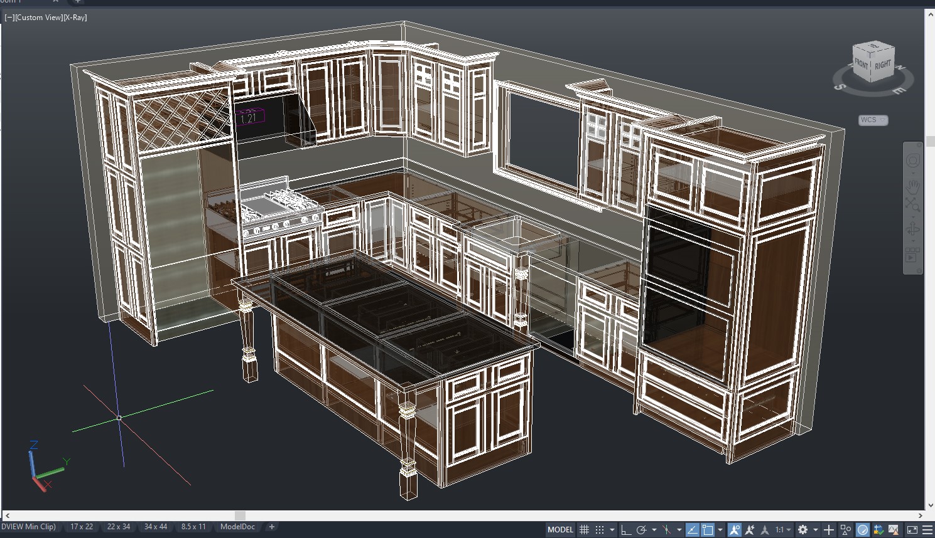This screenshot has width=935, height=538.
Task: Click the vertical scrollbar up arrow
Action: (930, 13)
